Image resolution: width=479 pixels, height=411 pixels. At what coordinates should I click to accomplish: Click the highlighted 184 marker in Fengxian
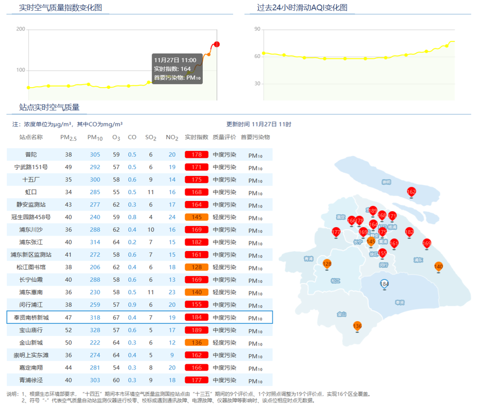[x=385, y=284]
